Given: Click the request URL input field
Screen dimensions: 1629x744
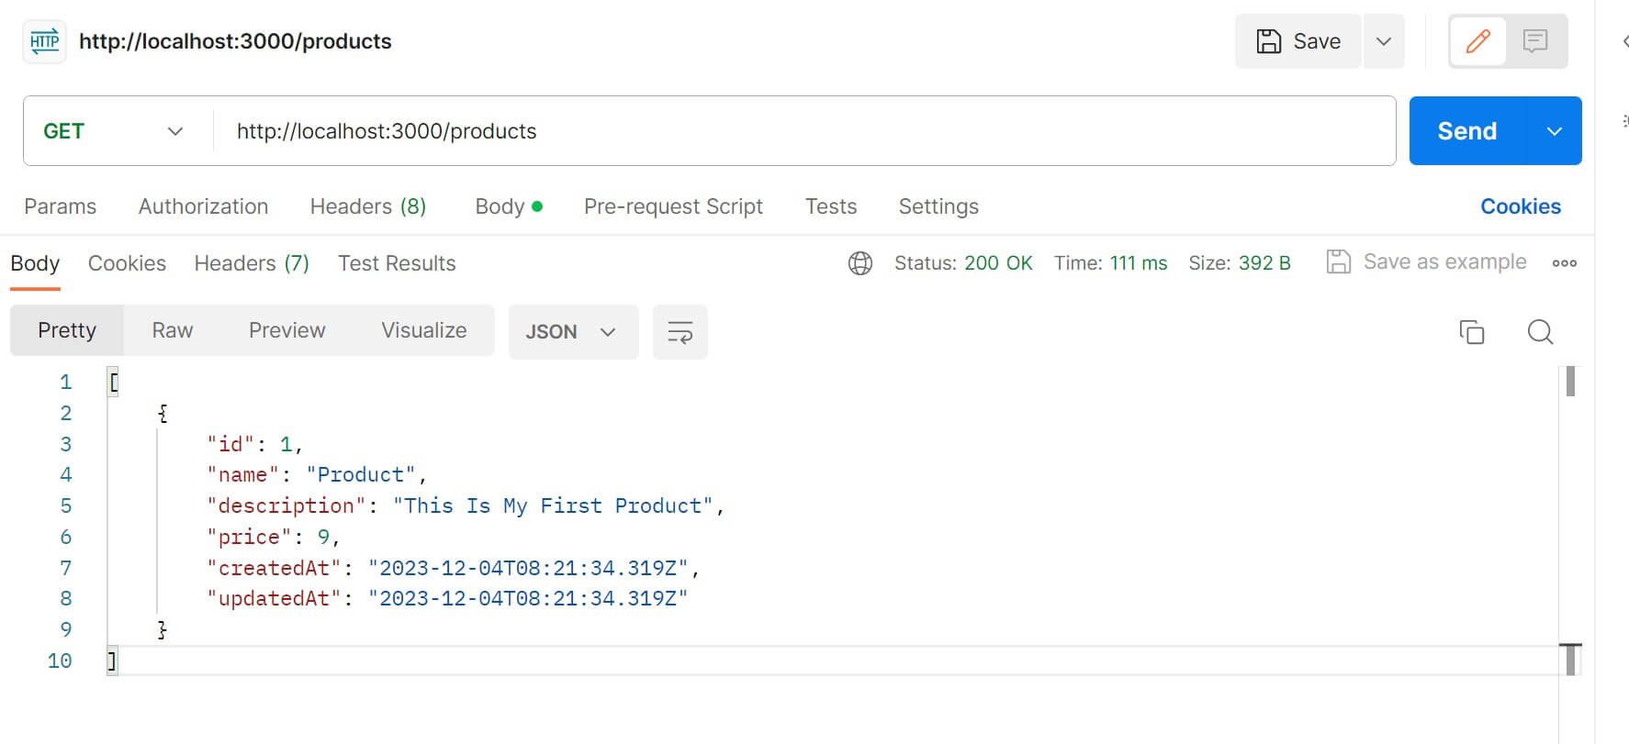Looking at the screenshot, I should tap(804, 131).
